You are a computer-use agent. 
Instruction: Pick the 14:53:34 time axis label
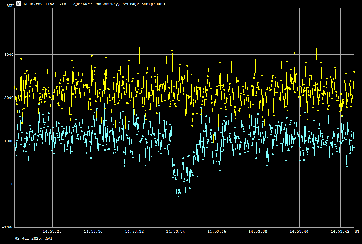click(176, 231)
